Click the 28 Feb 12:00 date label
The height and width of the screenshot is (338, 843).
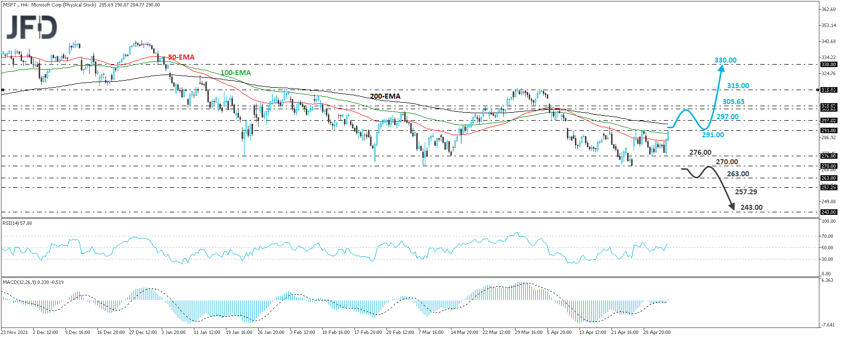(x=400, y=332)
